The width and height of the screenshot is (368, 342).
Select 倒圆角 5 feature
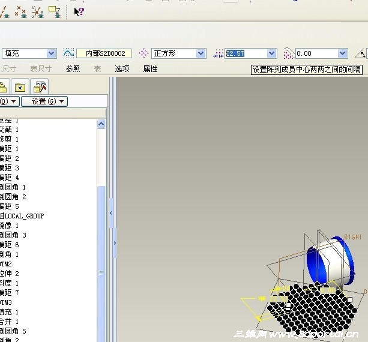13,331
